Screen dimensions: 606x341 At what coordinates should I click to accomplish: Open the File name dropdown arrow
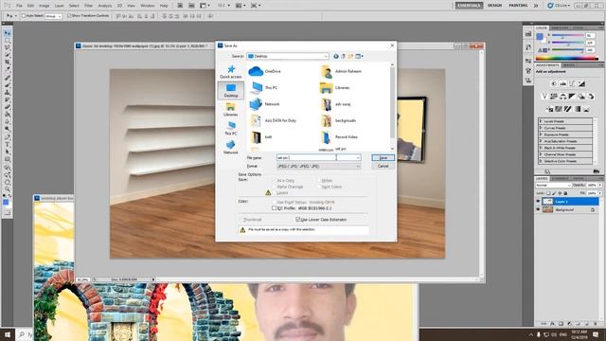(358, 158)
